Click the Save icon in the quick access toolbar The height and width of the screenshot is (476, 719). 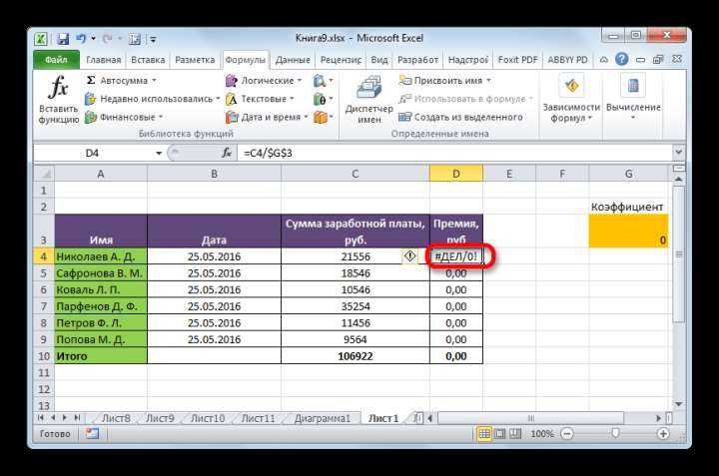click(62, 39)
